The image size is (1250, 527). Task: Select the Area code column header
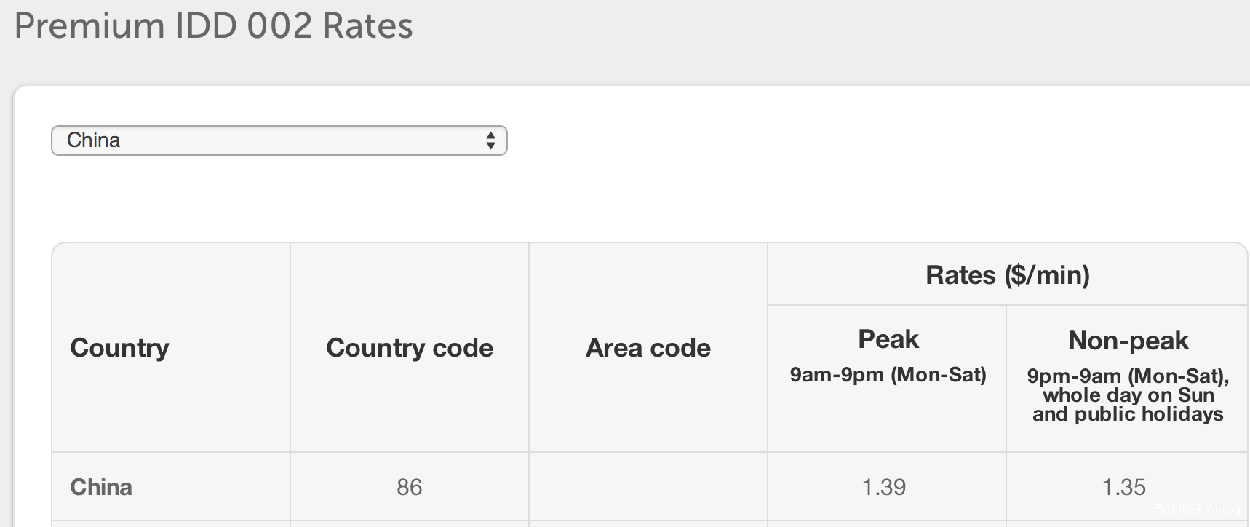(648, 348)
